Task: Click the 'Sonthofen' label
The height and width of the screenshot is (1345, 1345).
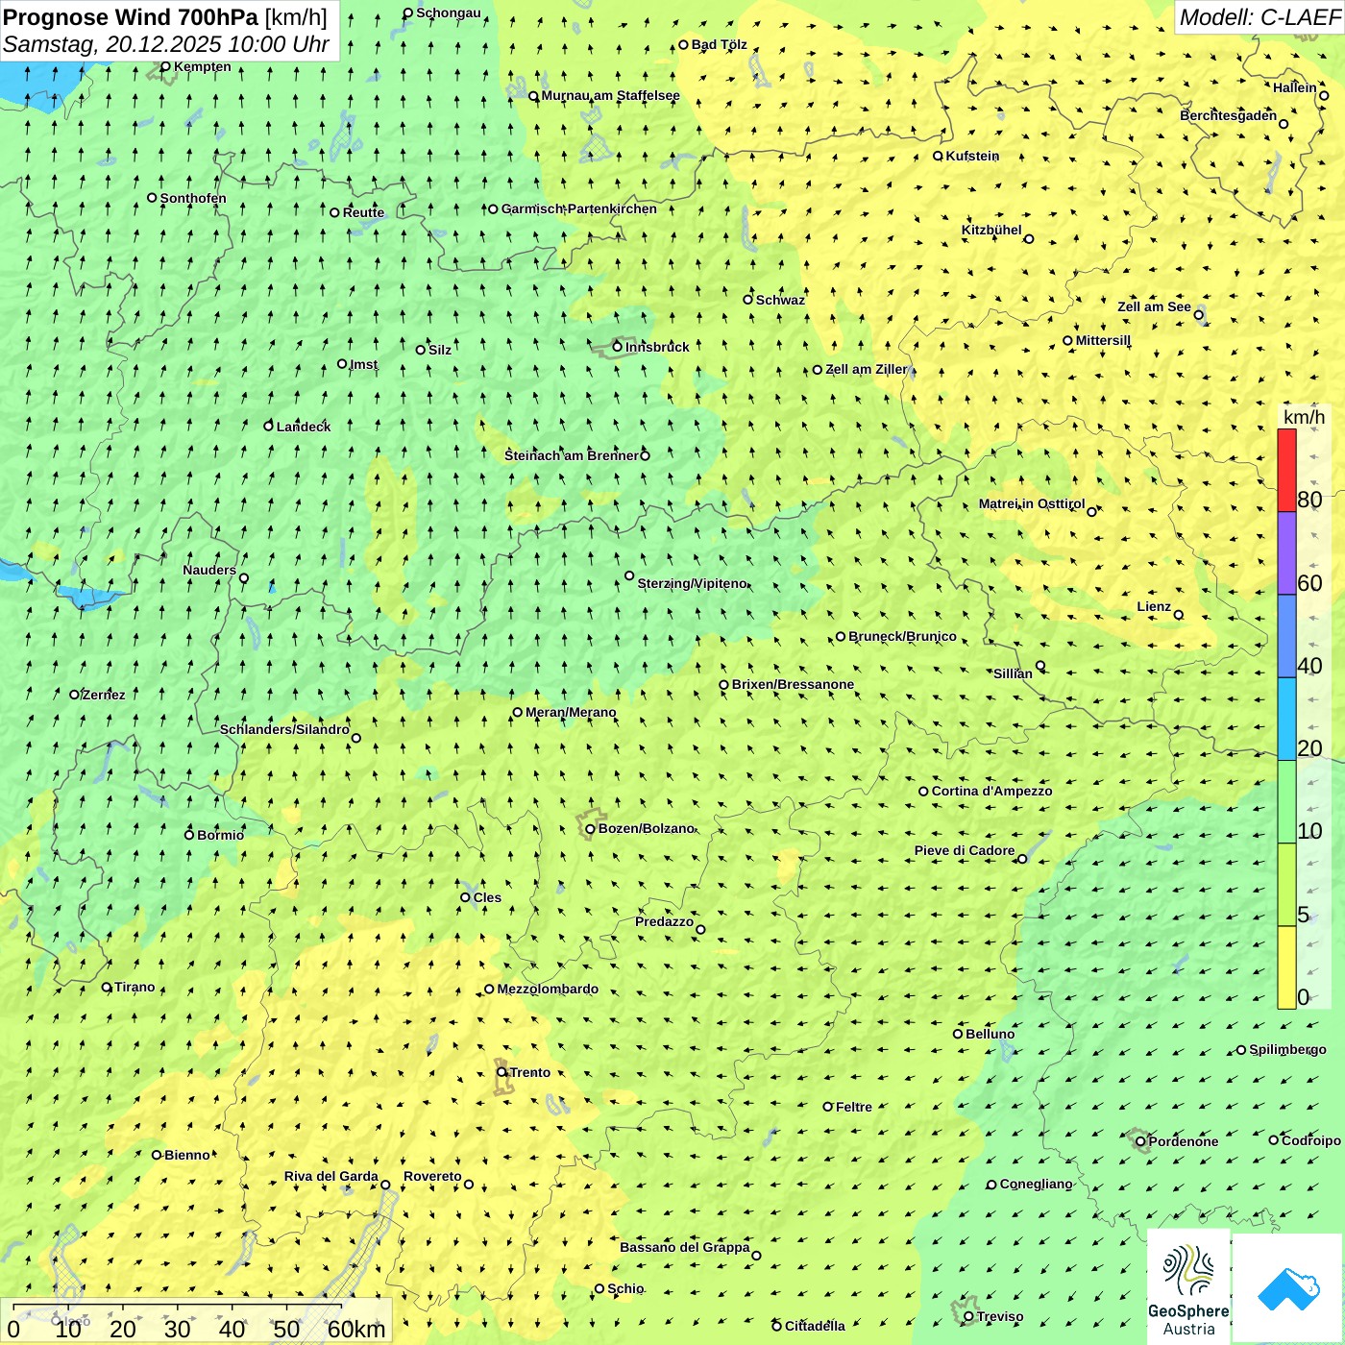Action: point(193,198)
